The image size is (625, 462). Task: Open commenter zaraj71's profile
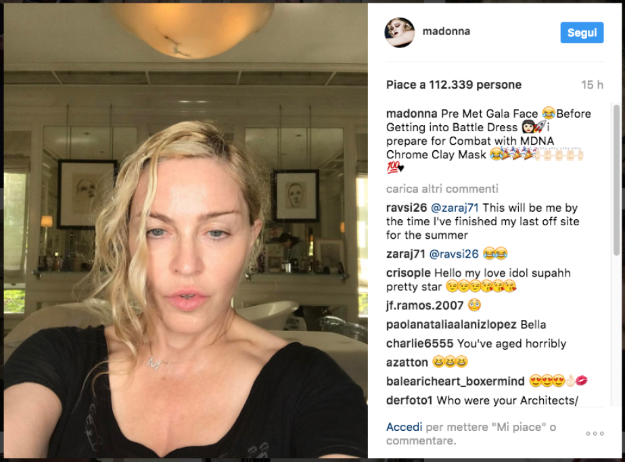point(406,254)
